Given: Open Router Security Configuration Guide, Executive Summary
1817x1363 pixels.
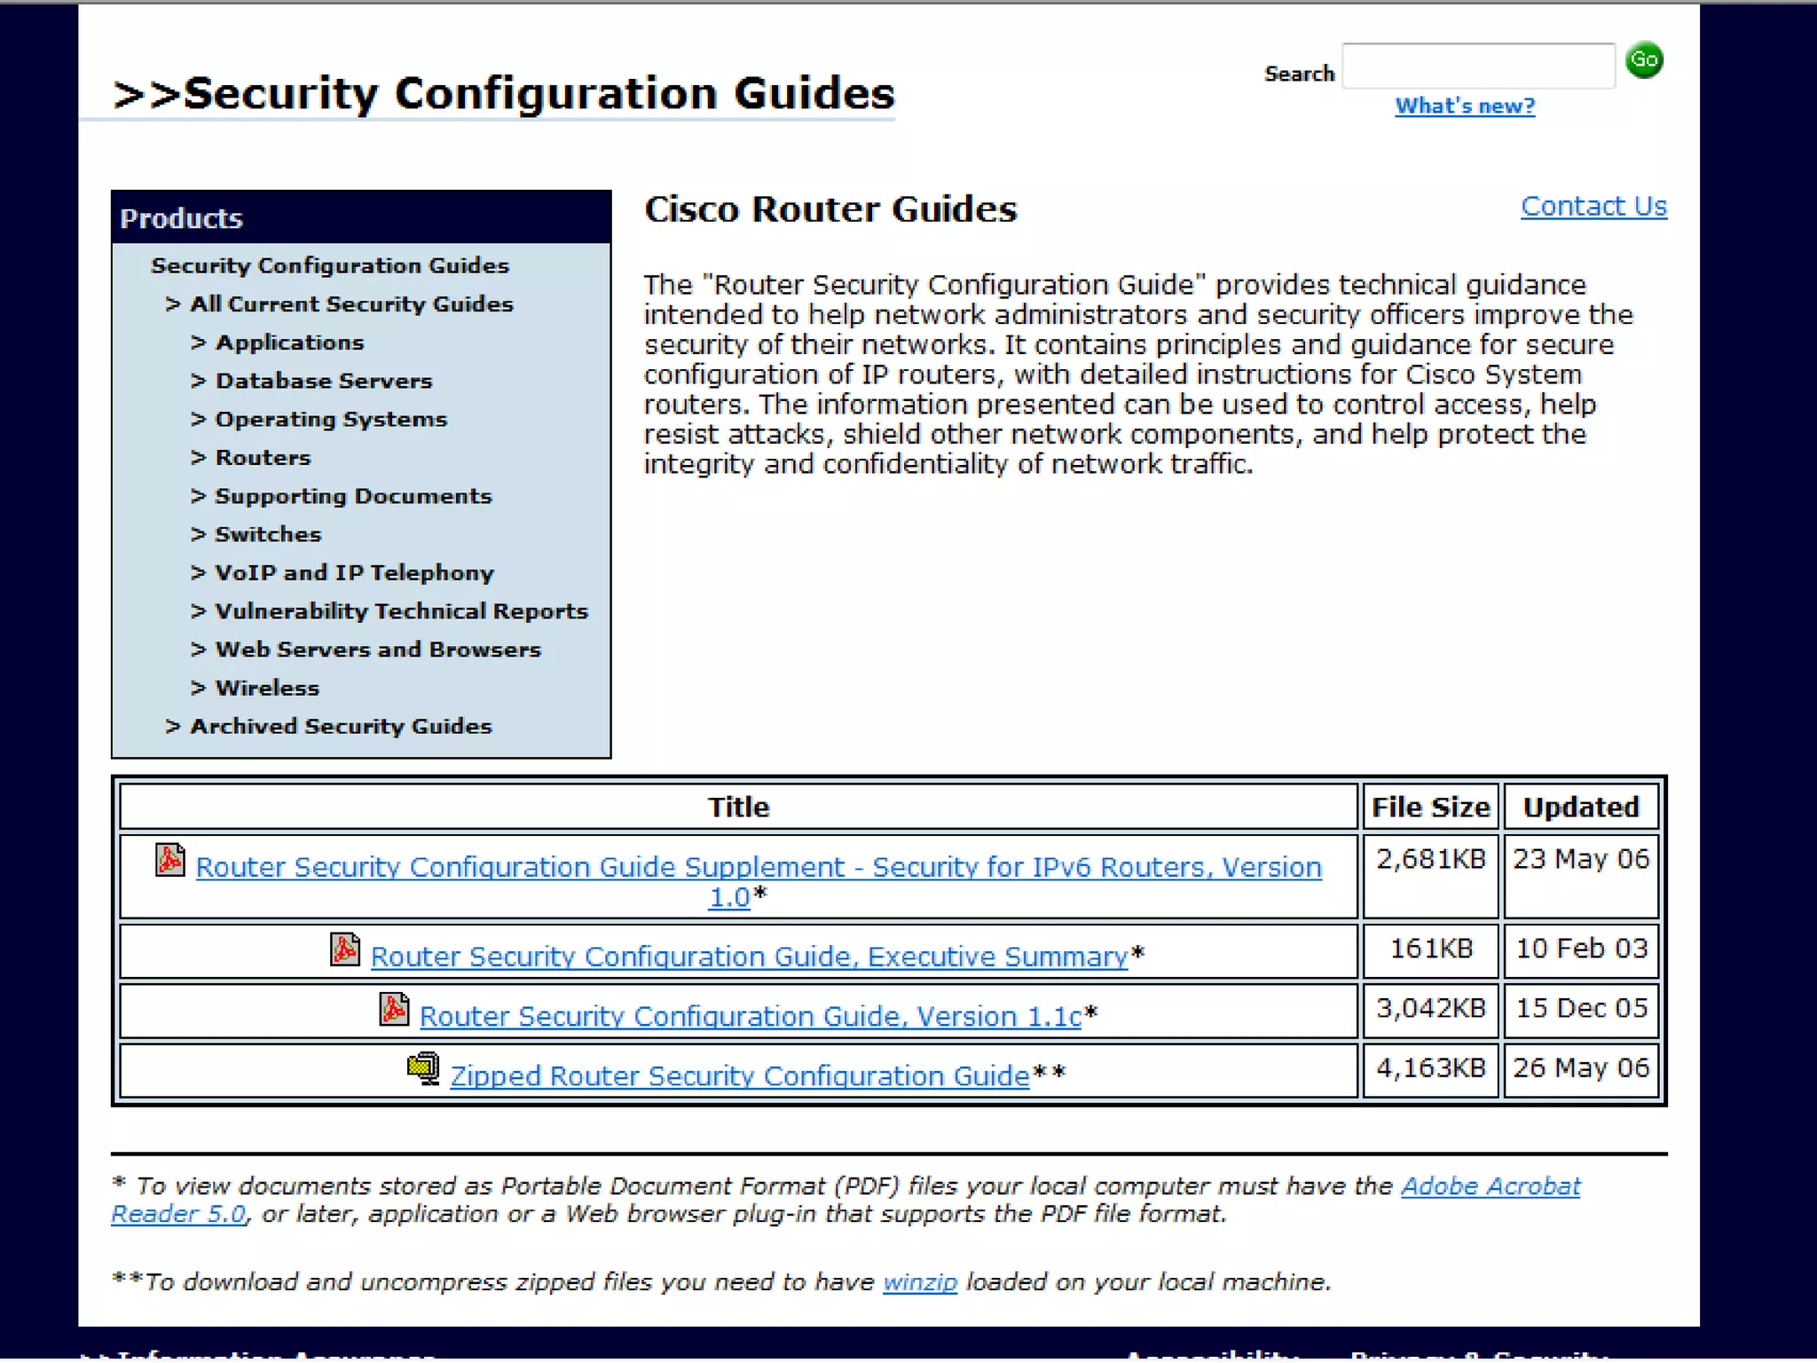Looking at the screenshot, I should tap(749, 957).
